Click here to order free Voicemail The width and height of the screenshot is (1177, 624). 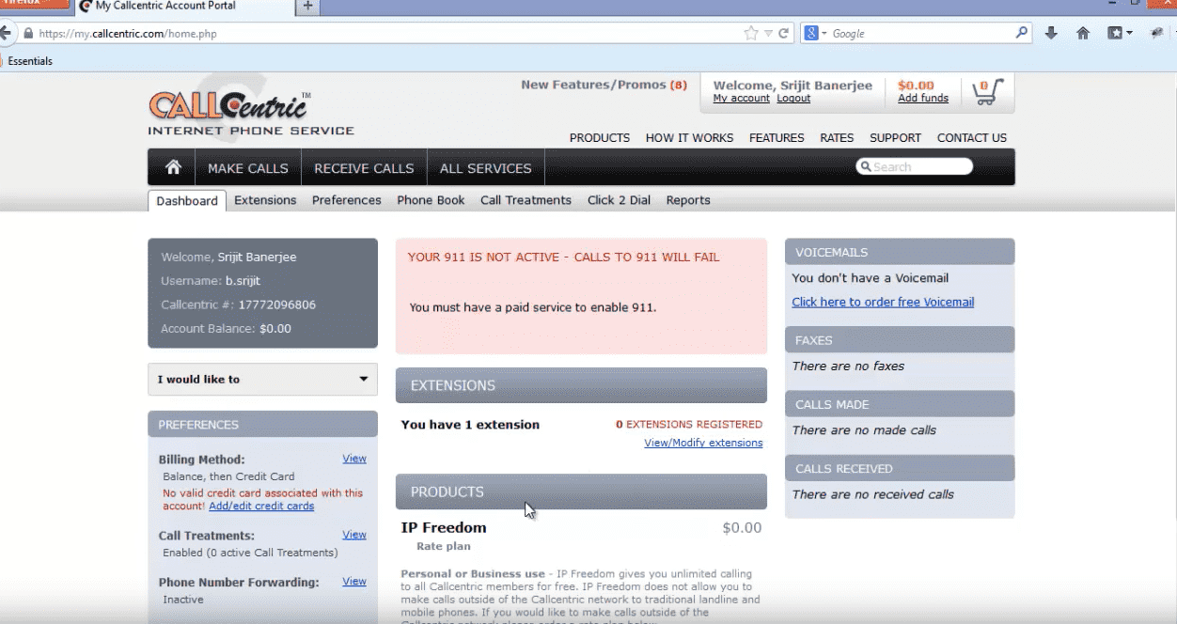point(882,303)
